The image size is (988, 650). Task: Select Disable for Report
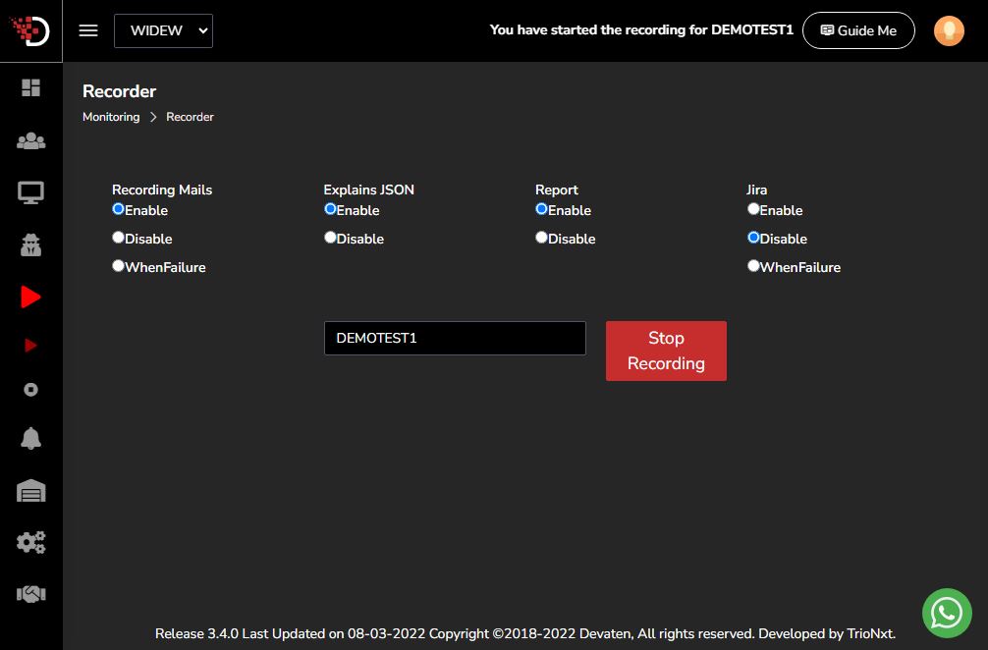click(x=541, y=238)
